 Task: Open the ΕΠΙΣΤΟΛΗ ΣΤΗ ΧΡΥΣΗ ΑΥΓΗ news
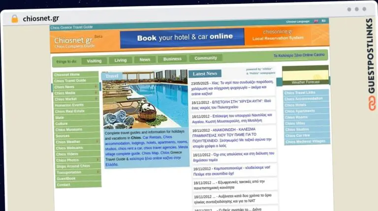coord(232,104)
